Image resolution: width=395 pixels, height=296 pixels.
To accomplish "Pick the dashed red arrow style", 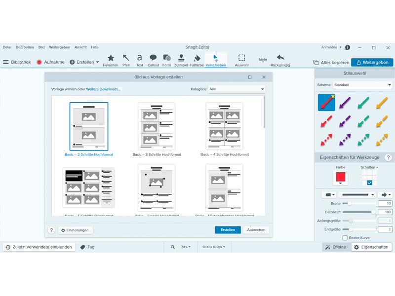I will (x=326, y=121).
